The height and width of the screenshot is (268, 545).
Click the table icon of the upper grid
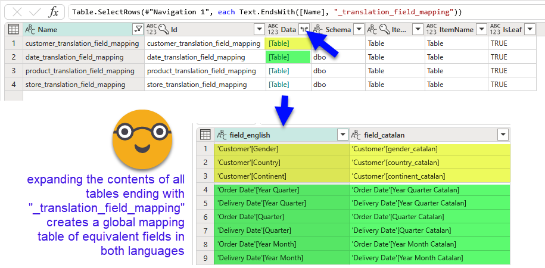(13, 29)
